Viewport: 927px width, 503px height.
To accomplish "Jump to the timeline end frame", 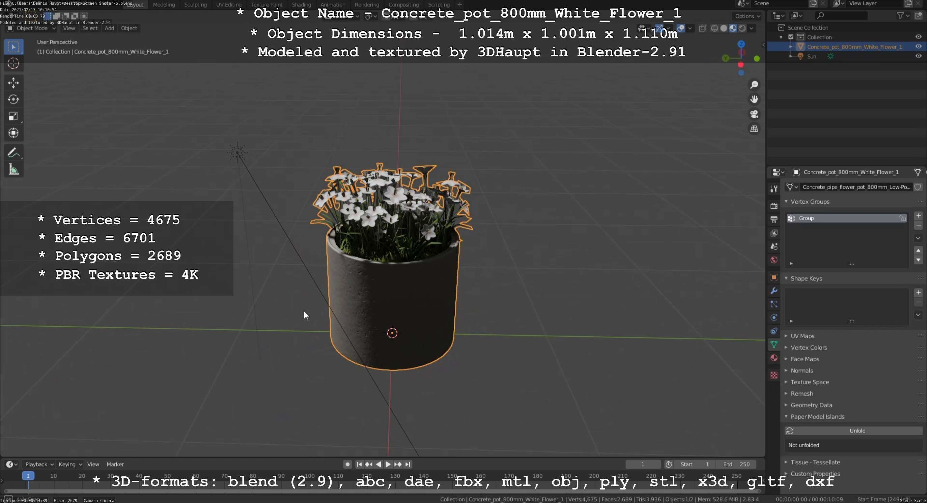I will (x=408, y=464).
